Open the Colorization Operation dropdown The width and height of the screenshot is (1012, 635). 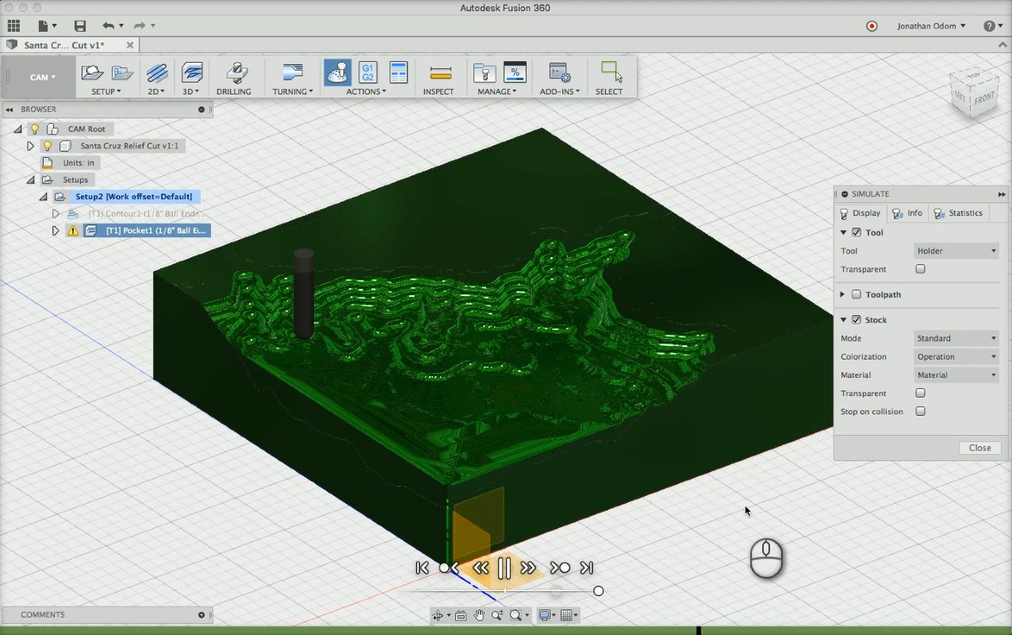click(956, 356)
